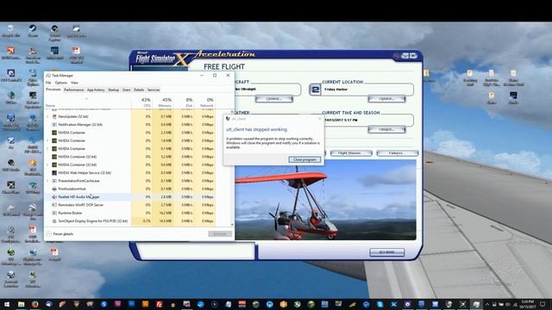Click SimObject Display Engine process icon
Image resolution: width=552 pixels, height=310 pixels.
54,221
